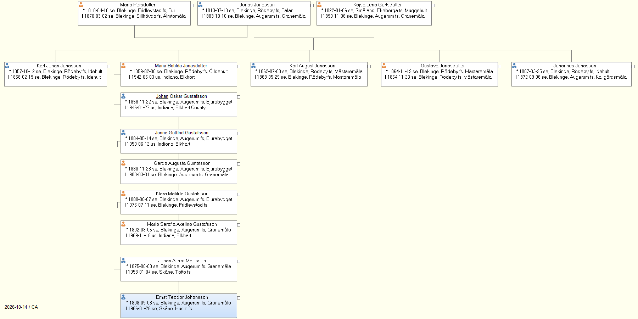Open the Maria Botilda Jonasdotter name link

click(x=181, y=66)
